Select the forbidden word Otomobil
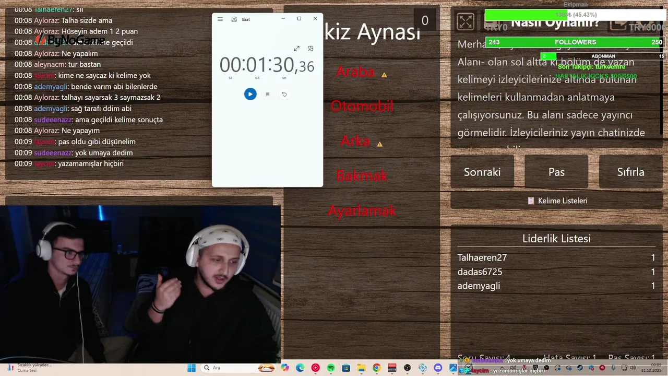 point(362,106)
